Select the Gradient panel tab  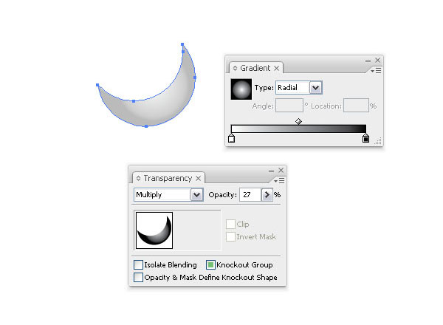coord(255,68)
